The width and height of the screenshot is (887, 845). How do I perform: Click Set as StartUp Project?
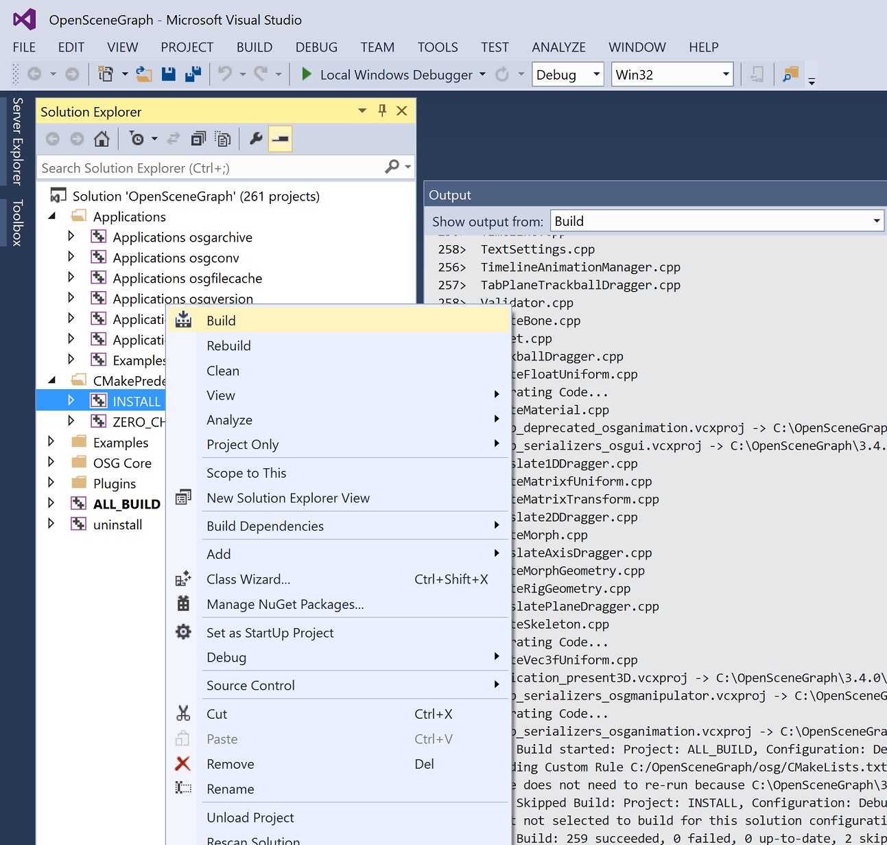pos(338,633)
